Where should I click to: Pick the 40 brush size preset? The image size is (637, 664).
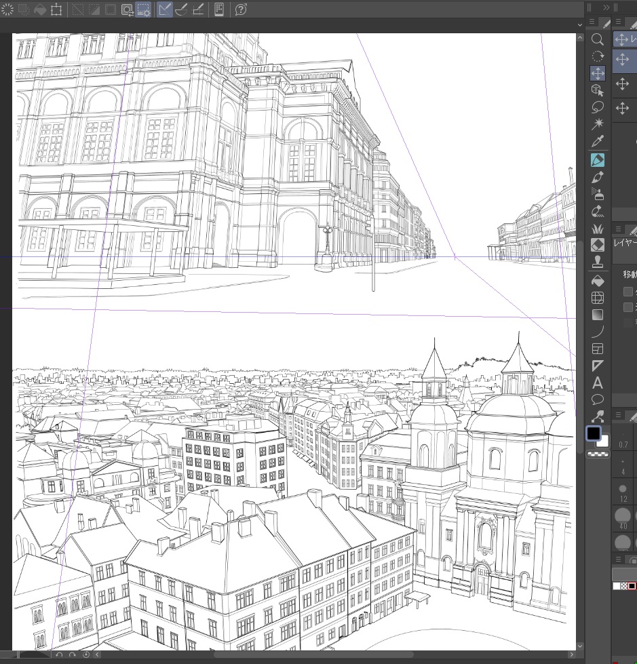pyautogui.click(x=623, y=519)
